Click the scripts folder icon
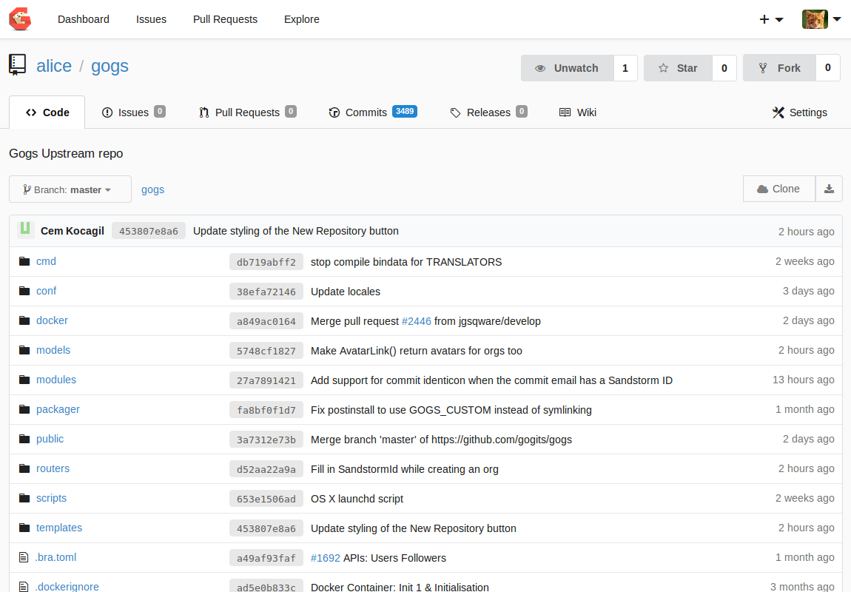The image size is (851, 592). 24,498
